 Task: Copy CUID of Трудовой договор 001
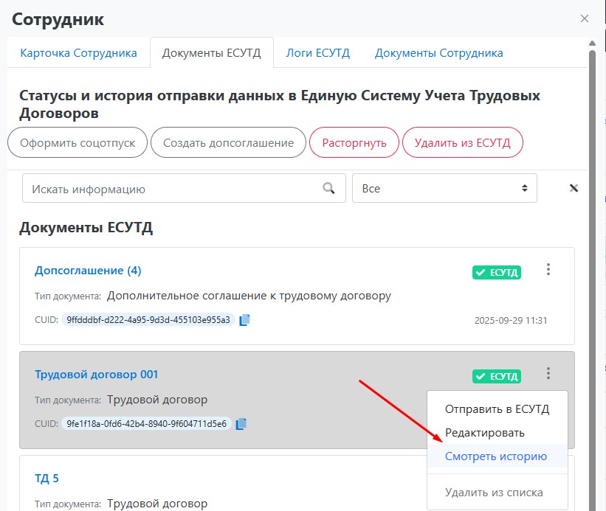click(x=241, y=423)
